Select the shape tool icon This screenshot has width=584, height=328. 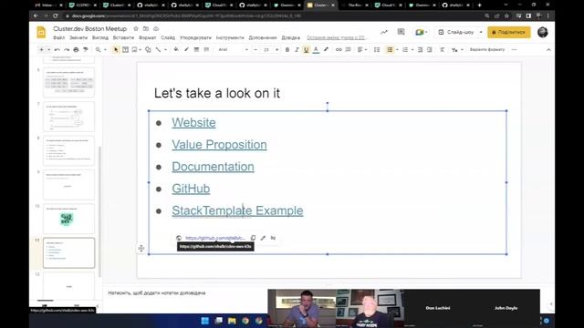[x=148, y=49]
